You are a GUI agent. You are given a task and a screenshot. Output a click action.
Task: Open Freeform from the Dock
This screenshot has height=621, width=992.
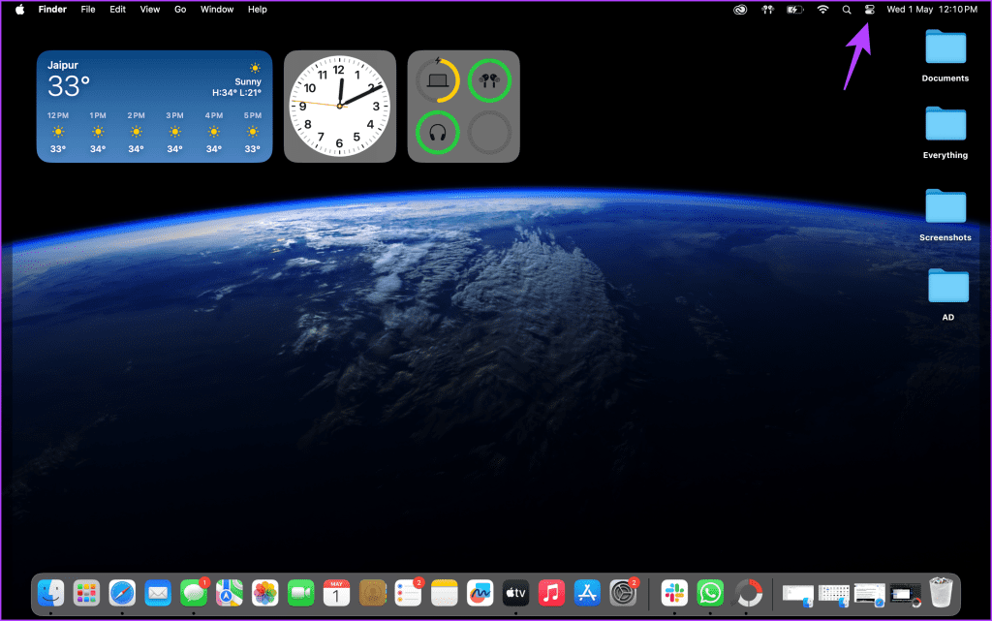[x=480, y=594]
